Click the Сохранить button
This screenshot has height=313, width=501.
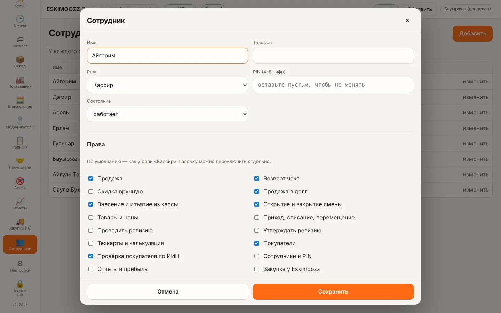(333, 292)
